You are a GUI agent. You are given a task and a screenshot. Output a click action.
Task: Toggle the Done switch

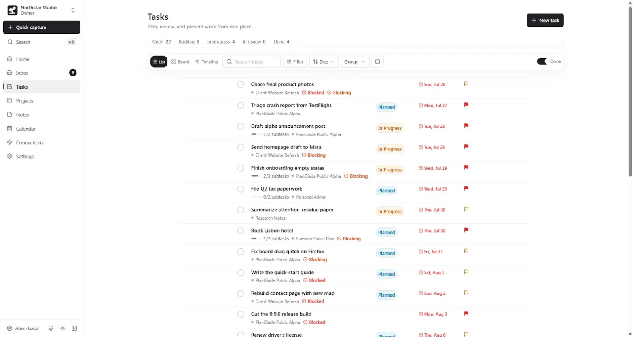542,61
